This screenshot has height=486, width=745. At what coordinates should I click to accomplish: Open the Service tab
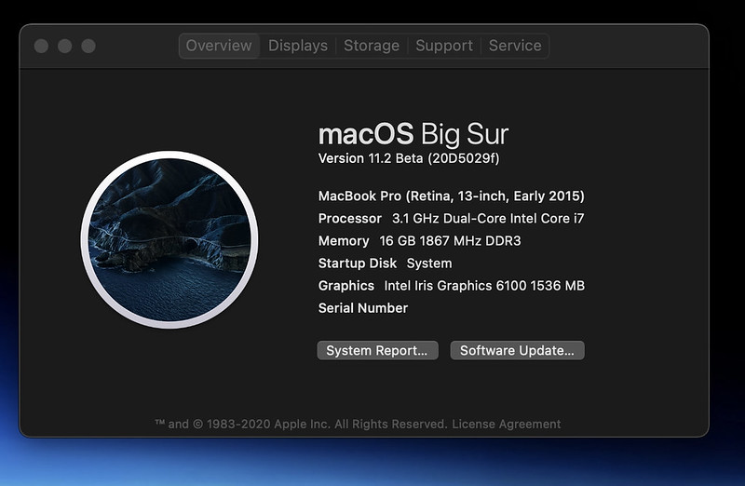click(515, 46)
